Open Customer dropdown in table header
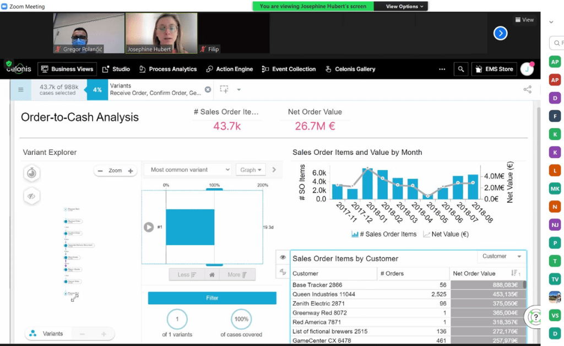Screen dimensions: 564x346 501,256
